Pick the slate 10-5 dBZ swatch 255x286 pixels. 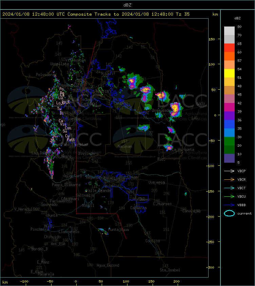tap(229, 158)
